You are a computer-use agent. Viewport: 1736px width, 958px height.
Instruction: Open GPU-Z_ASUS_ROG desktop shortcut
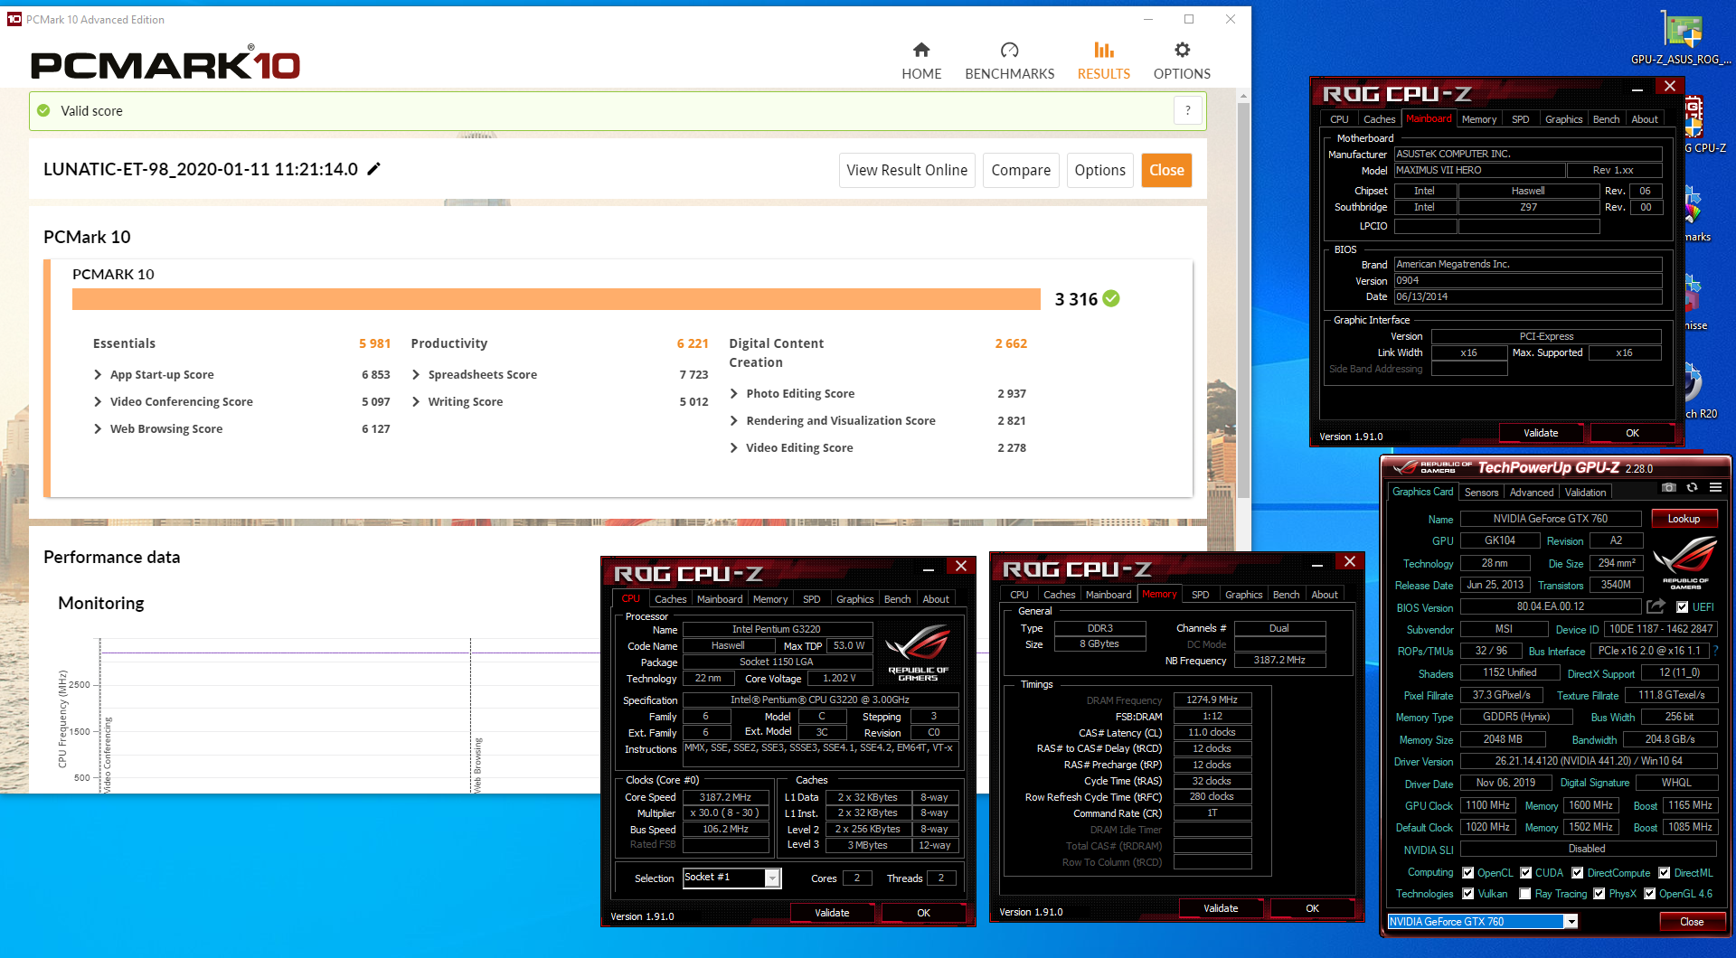click(x=1681, y=36)
